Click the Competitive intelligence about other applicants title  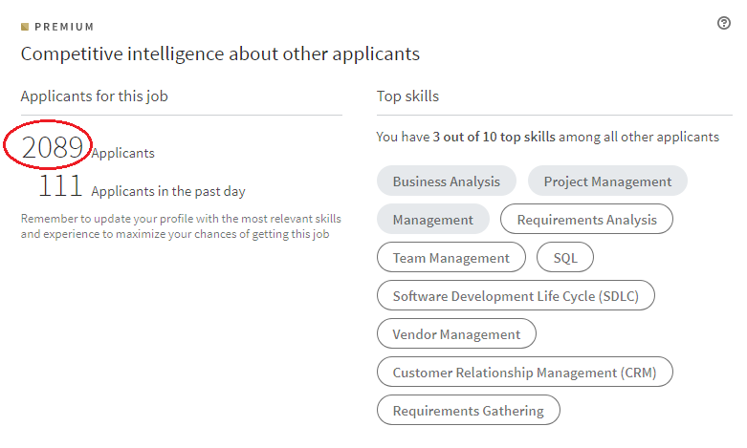click(220, 54)
